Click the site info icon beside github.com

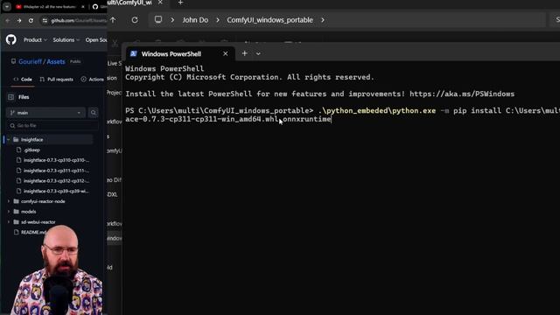pyautogui.click(x=45, y=21)
